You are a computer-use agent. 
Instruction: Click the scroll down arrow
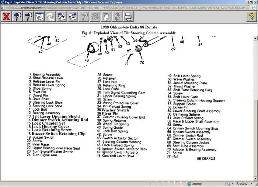click(x=255, y=178)
